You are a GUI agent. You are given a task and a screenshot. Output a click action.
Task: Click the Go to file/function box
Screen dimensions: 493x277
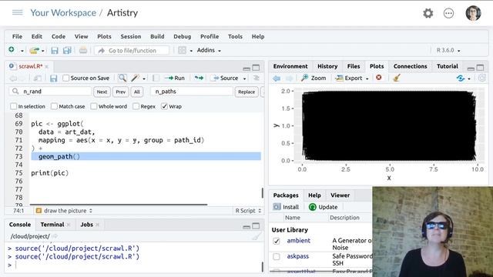point(132,50)
